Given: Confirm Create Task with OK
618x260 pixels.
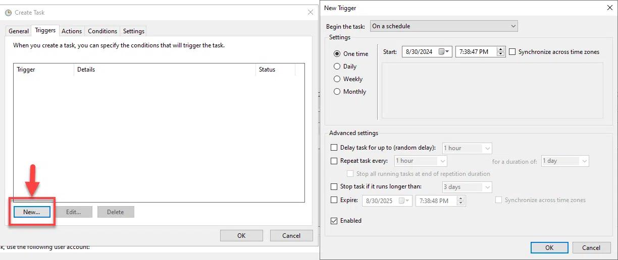Looking at the screenshot, I should click(241, 236).
